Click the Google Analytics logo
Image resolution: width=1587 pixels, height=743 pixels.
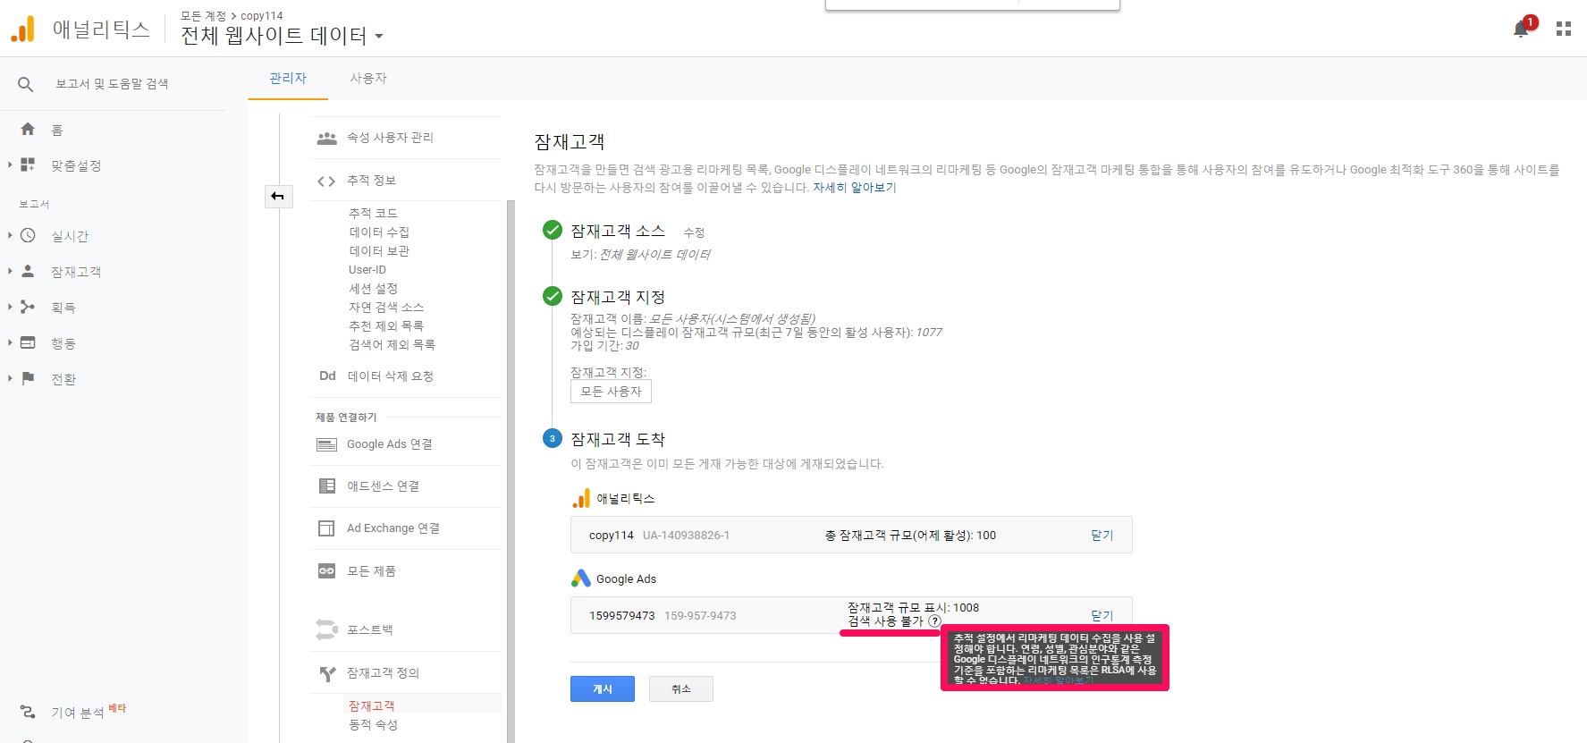point(23,30)
